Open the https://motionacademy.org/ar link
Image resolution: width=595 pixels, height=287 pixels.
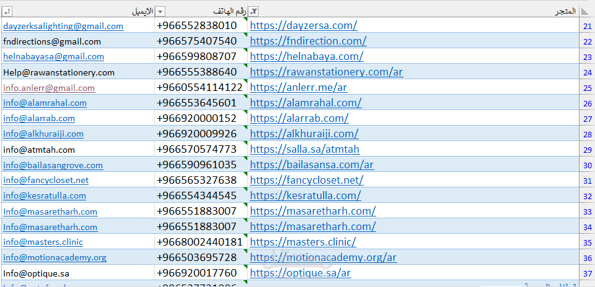click(x=324, y=257)
